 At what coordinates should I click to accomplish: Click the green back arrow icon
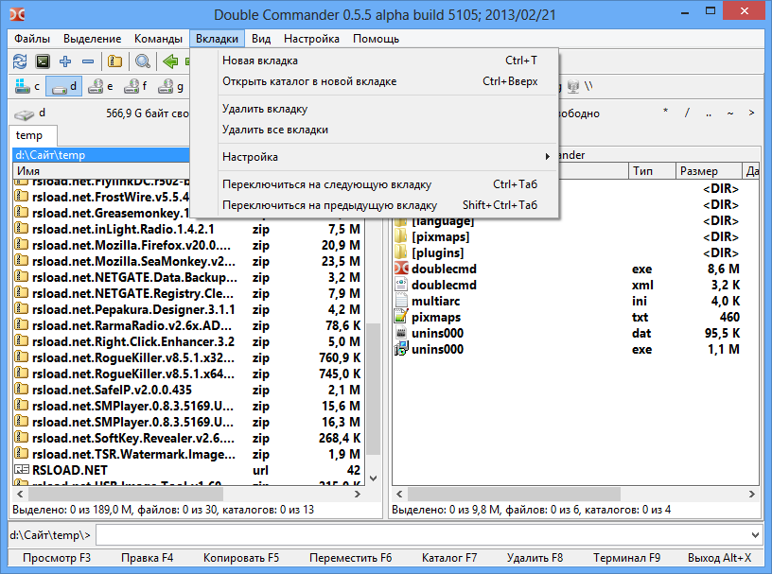170,61
